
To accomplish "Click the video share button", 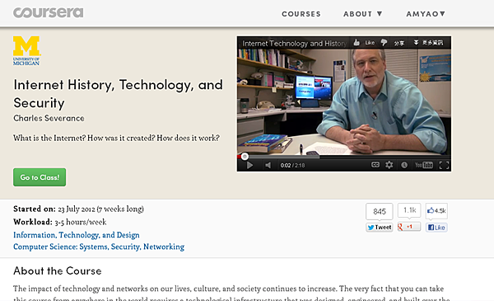I will [399, 43].
